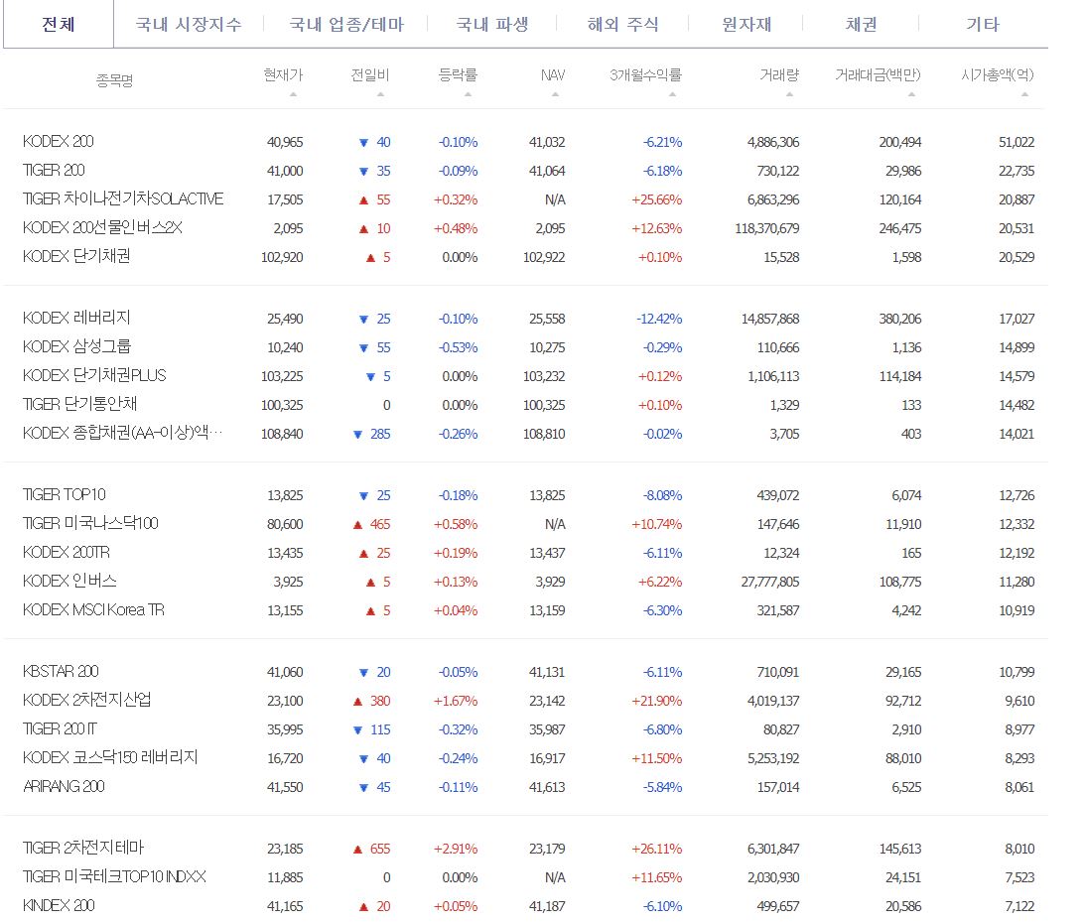Open TIGER 차이나전기차SOLACTIVE link
1085x923 pixels.
point(123,199)
